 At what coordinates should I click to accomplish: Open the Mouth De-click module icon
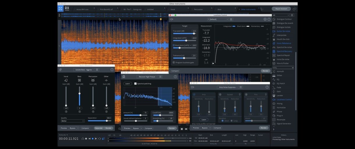(x=274, y=39)
